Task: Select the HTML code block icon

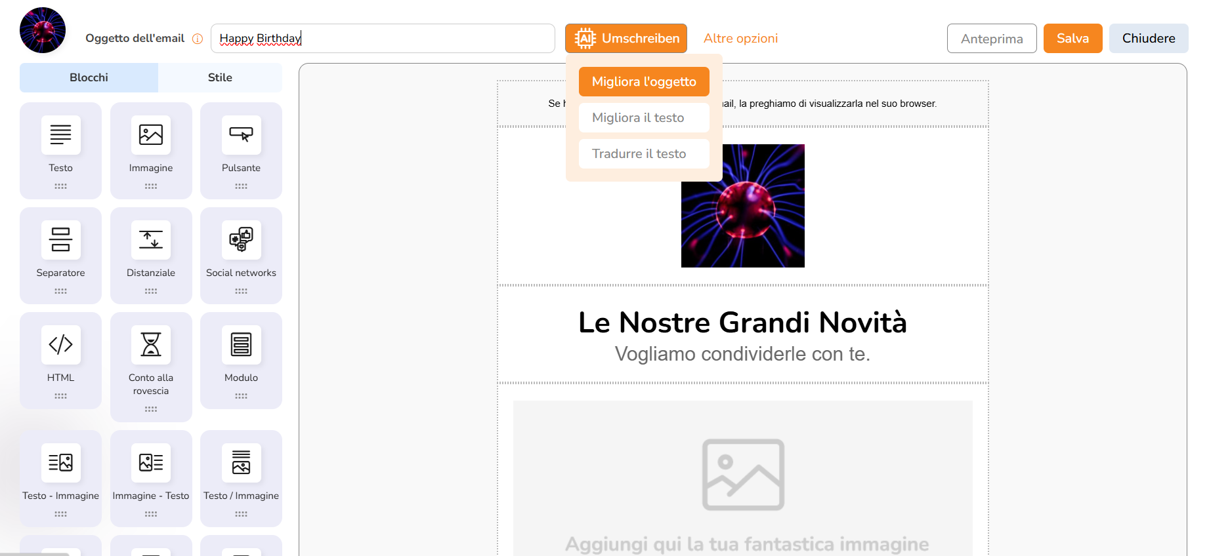Action: (60, 345)
